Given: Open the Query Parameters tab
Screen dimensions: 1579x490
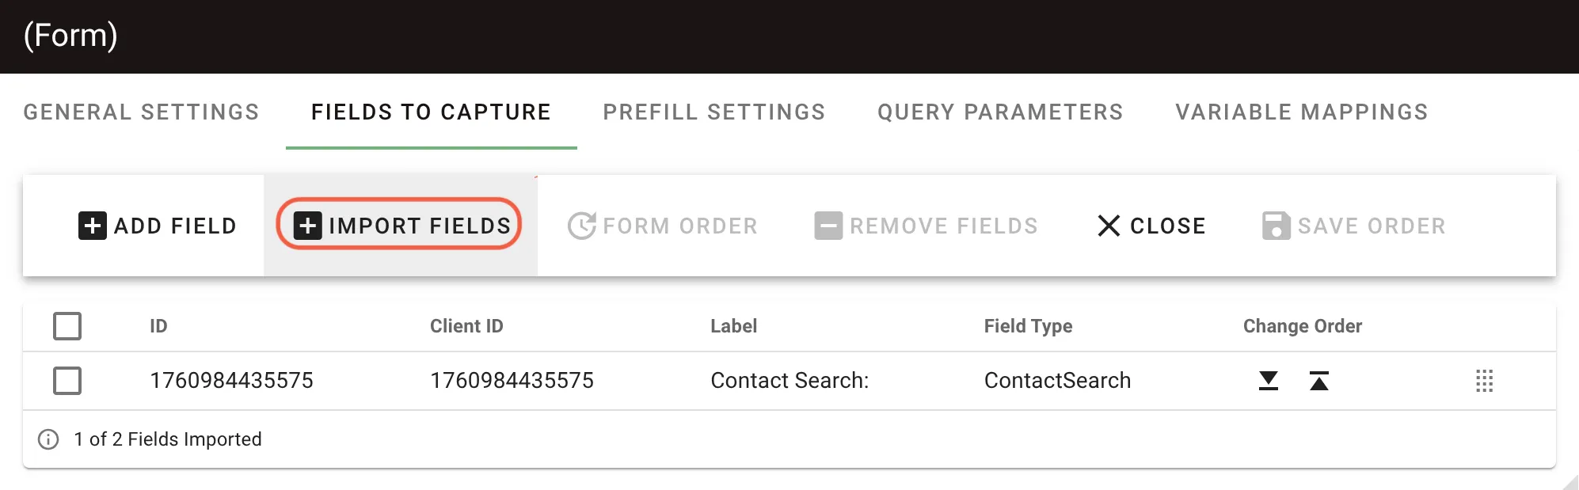Looking at the screenshot, I should [x=999, y=112].
